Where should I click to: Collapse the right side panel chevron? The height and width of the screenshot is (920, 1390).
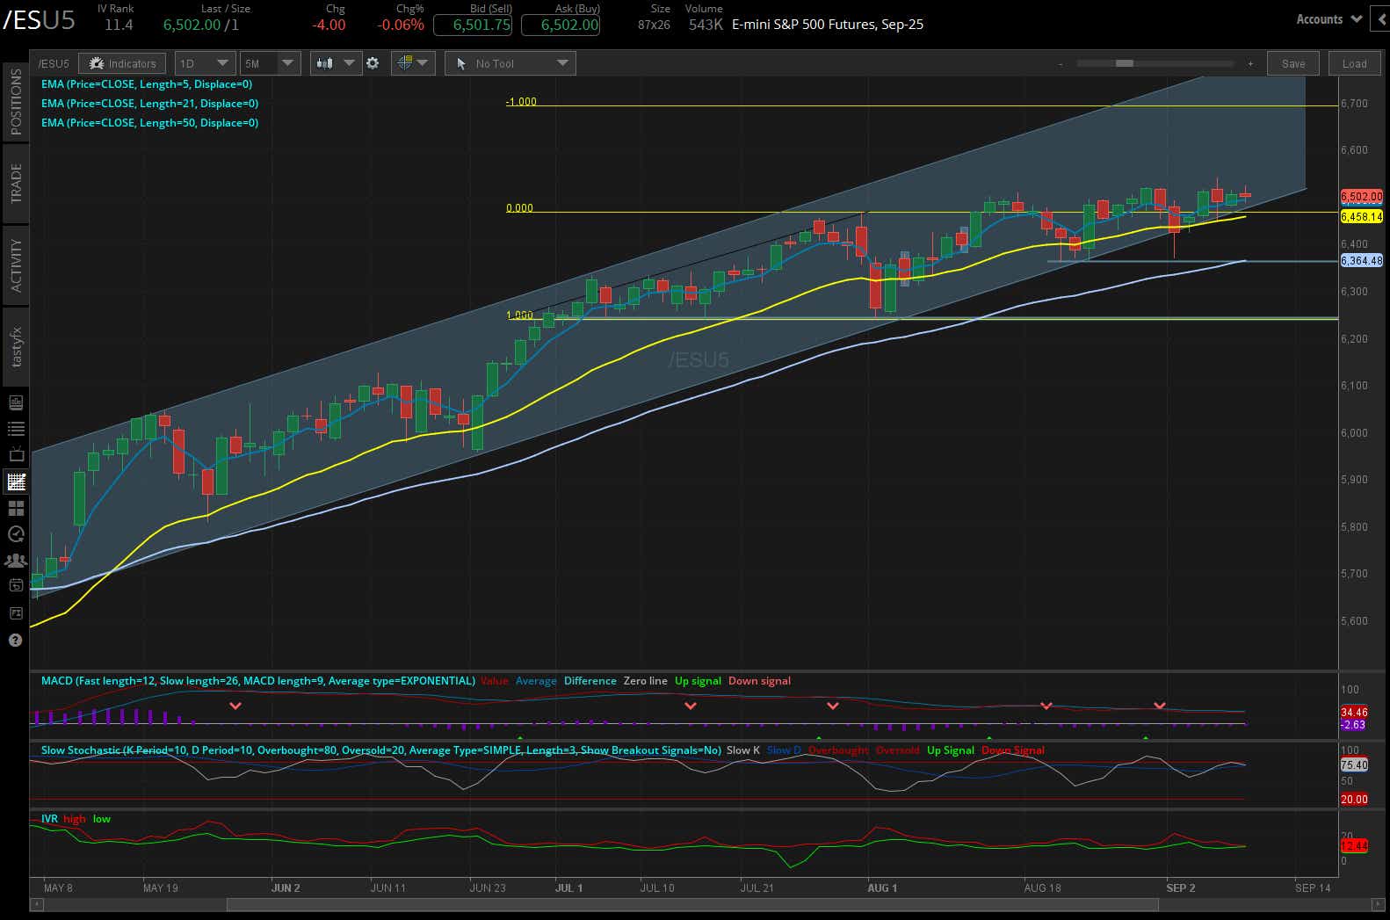(x=1383, y=18)
